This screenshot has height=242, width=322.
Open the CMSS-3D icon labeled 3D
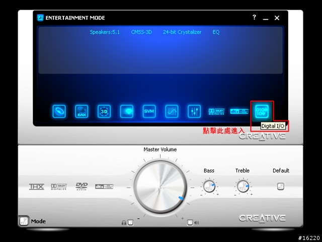[104, 111]
